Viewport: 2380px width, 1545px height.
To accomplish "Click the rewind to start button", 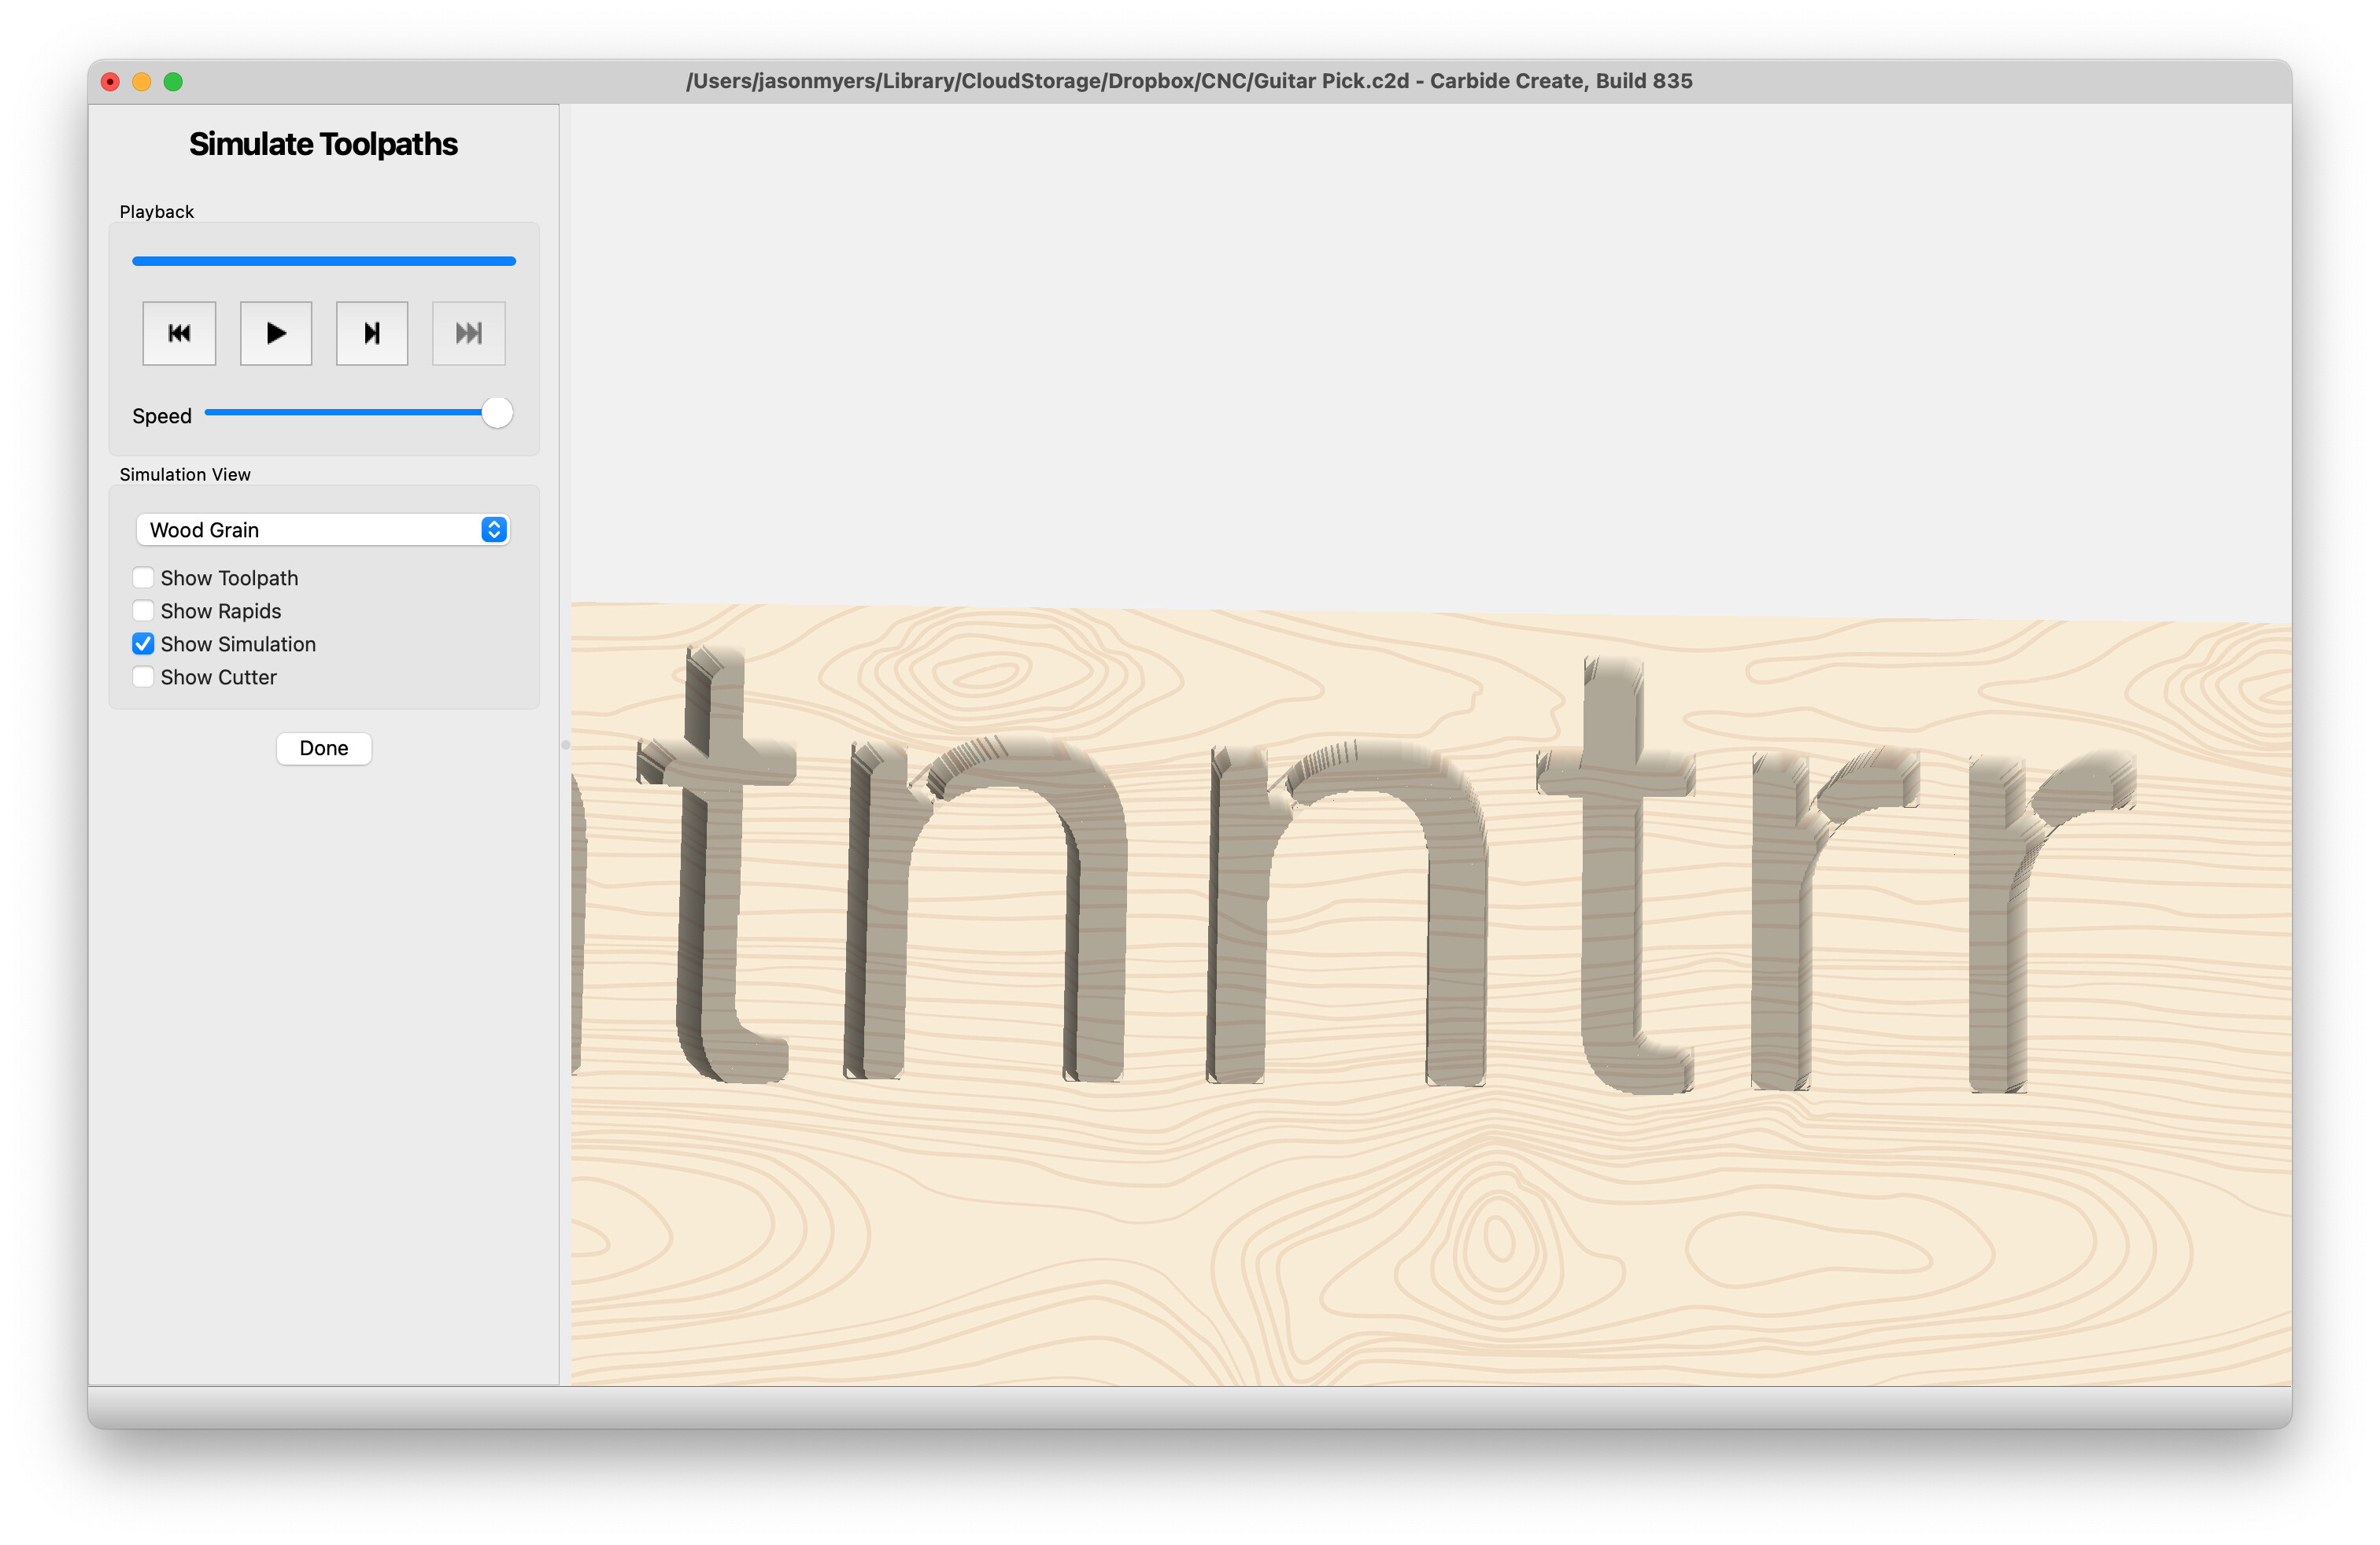I will pos(179,333).
